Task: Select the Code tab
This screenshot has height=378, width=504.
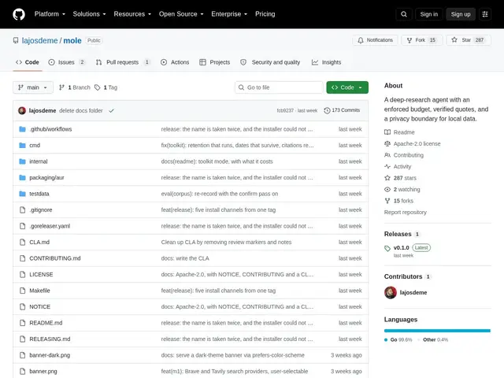Action: pos(28,62)
